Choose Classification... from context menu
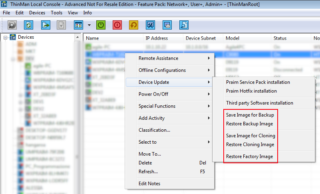This screenshot has width=320, height=194. pos(170,130)
